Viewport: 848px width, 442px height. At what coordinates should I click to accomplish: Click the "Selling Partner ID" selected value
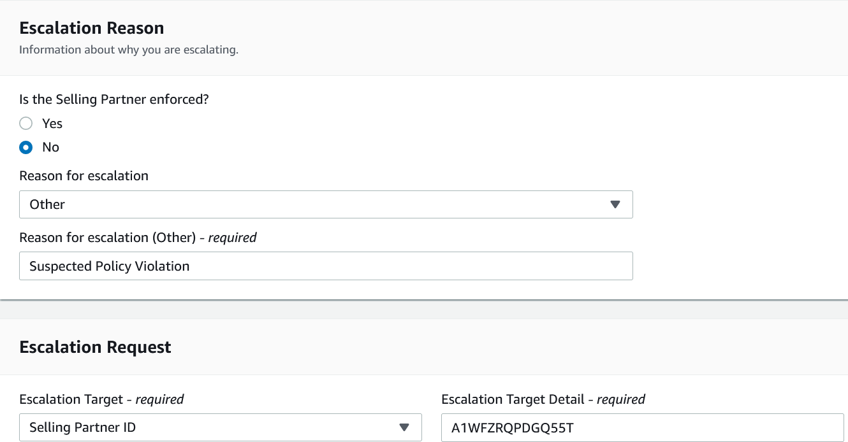(83, 427)
